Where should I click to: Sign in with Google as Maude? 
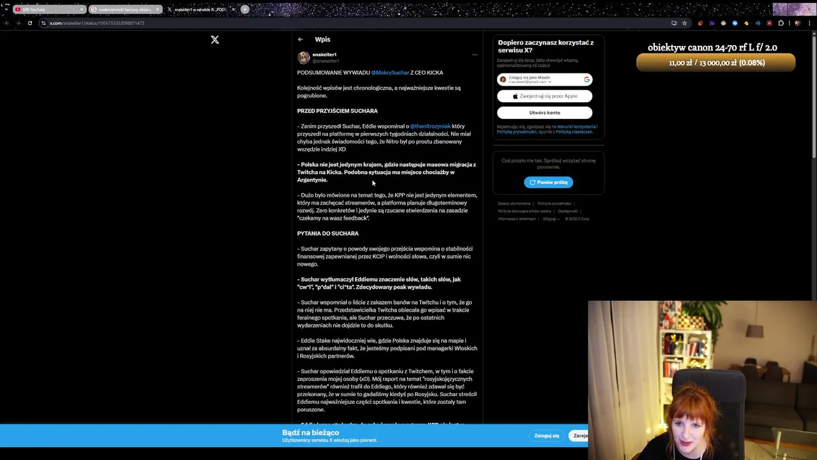pyautogui.click(x=544, y=79)
